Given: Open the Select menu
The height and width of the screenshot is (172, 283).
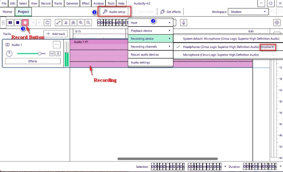Looking at the screenshot, I should pos(23,4).
